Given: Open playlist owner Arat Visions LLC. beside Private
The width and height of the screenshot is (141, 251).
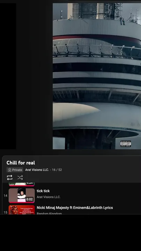Looking at the screenshot, I should click(37, 170).
